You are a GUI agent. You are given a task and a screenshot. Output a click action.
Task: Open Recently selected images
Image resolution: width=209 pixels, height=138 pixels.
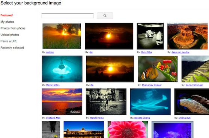(x=12, y=48)
